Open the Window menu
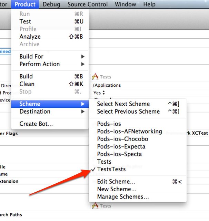Screen dimensions: 209x221 click(126, 4)
